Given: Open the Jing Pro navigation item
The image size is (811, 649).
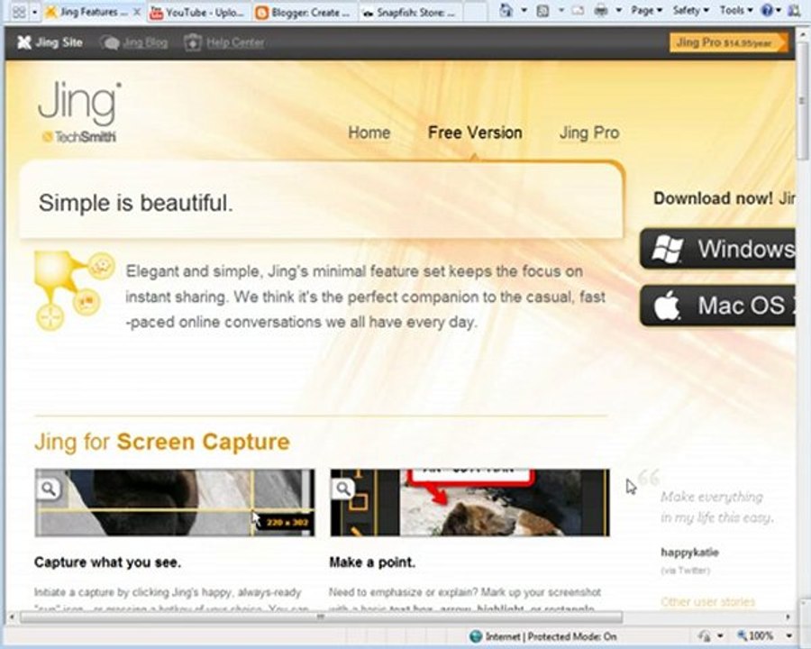Looking at the screenshot, I should [589, 133].
